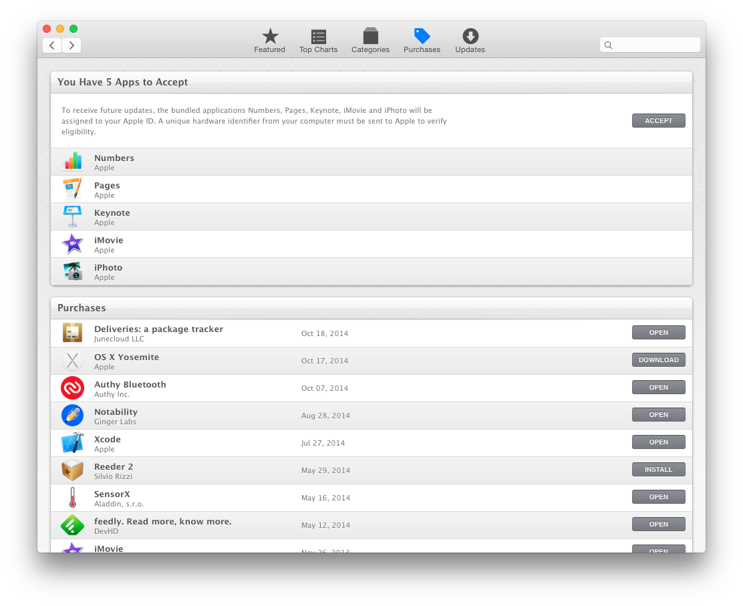The image size is (743, 606).
Task: Go to the Updates tab
Action: click(470, 40)
